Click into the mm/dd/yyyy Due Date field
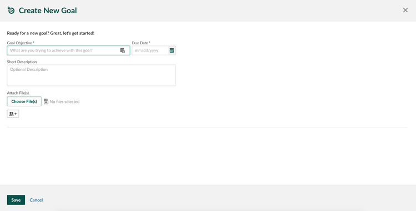The height and width of the screenshot is (211, 416). click(x=150, y=50)
